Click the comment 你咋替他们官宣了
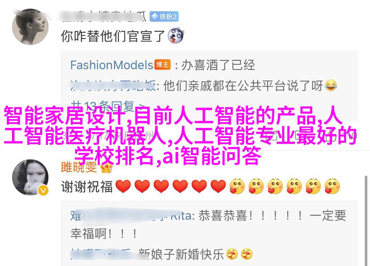This screenshot has width=370, height=266. 112,36
